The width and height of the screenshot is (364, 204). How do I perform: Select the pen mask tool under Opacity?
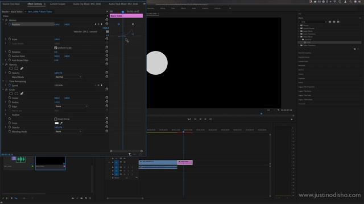coord(22,69)
